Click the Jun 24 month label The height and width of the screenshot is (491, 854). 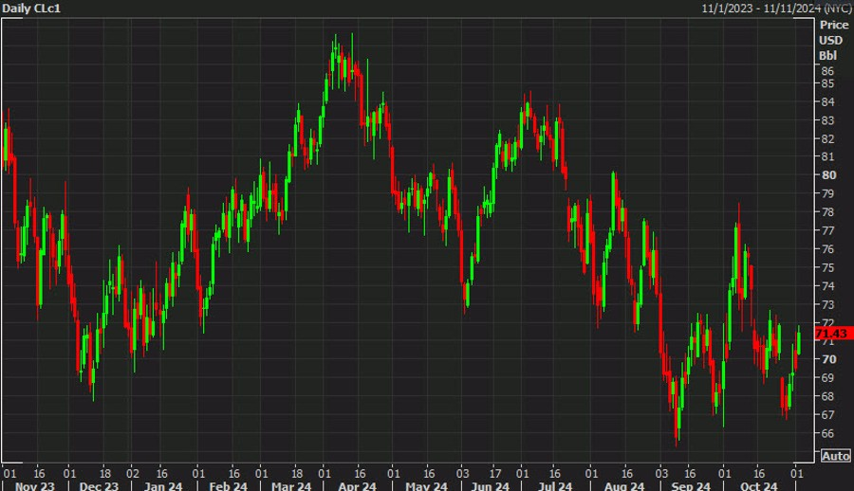click(491, 485)
